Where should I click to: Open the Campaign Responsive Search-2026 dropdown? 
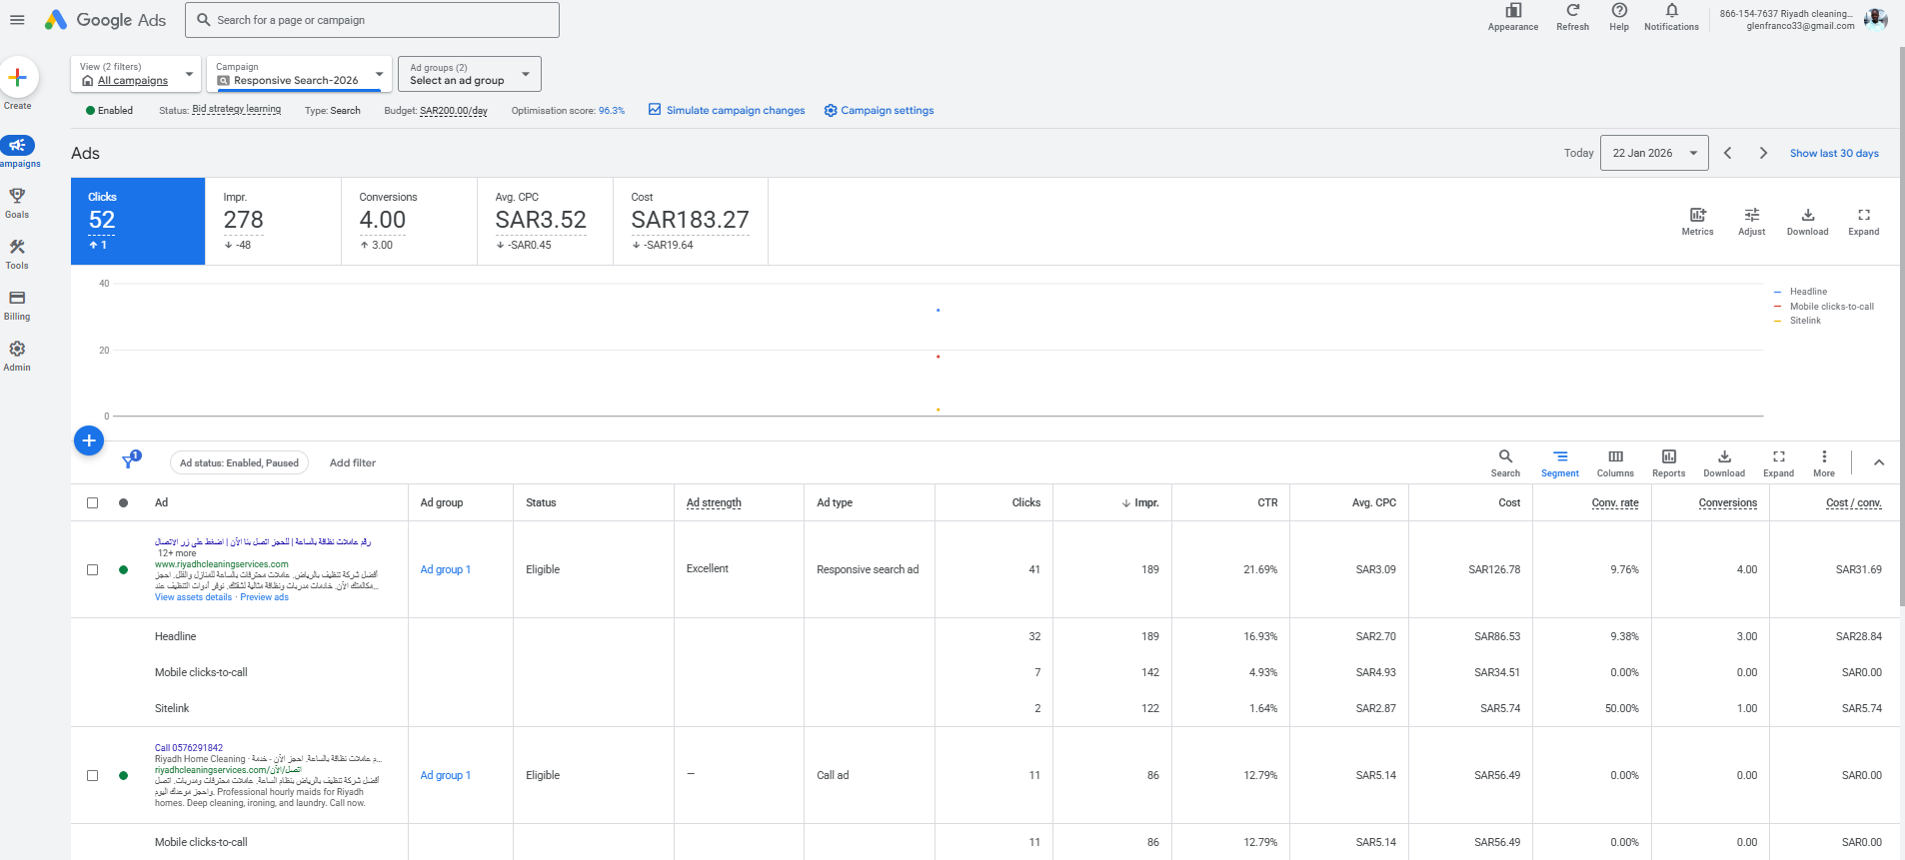[x=299, y=74]
